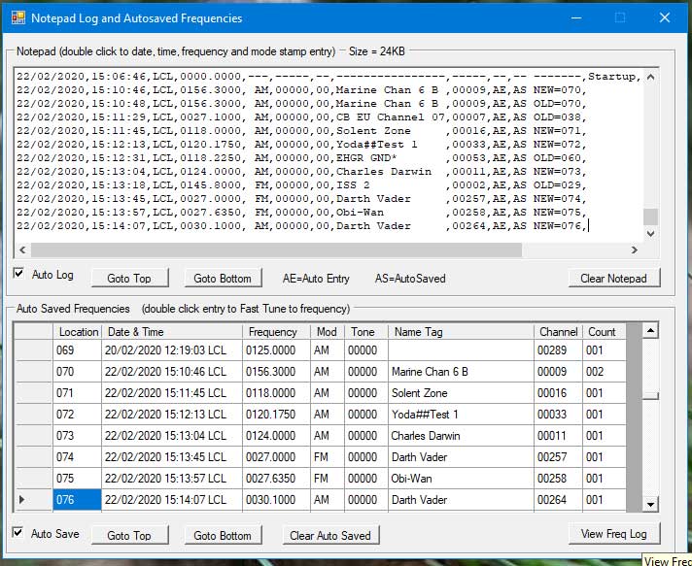Click the Date & Time column header

point(172,331)
